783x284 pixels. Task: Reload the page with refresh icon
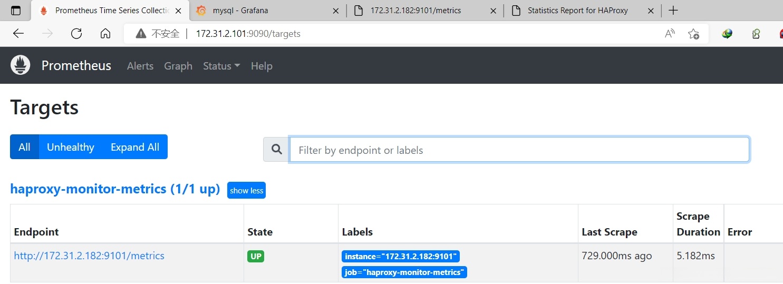(x=76, y=34)
